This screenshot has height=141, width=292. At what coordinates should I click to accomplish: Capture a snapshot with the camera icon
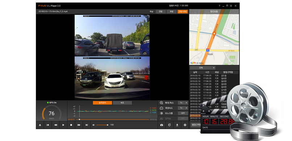point(162,125)
